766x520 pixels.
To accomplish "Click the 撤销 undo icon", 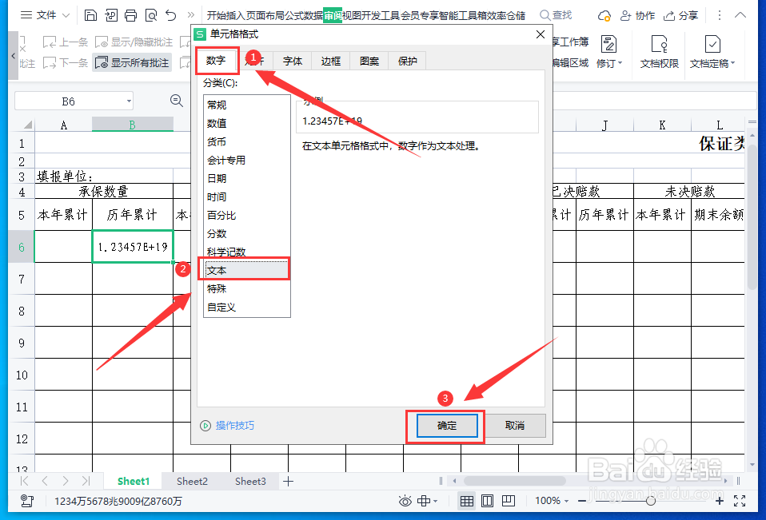I will pos(170,14).
